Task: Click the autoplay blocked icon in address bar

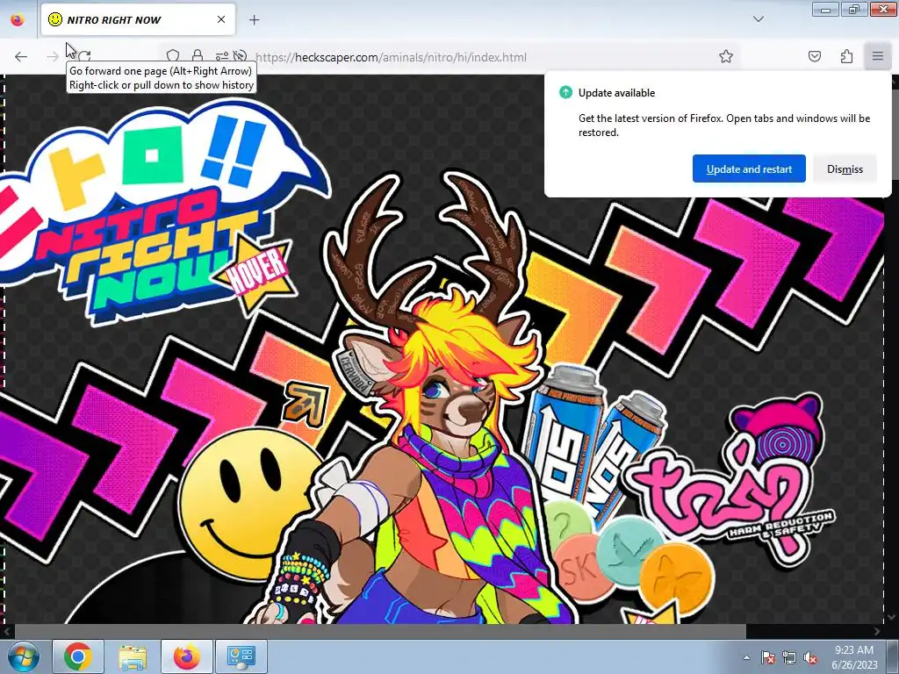Action: pos(241,56)
